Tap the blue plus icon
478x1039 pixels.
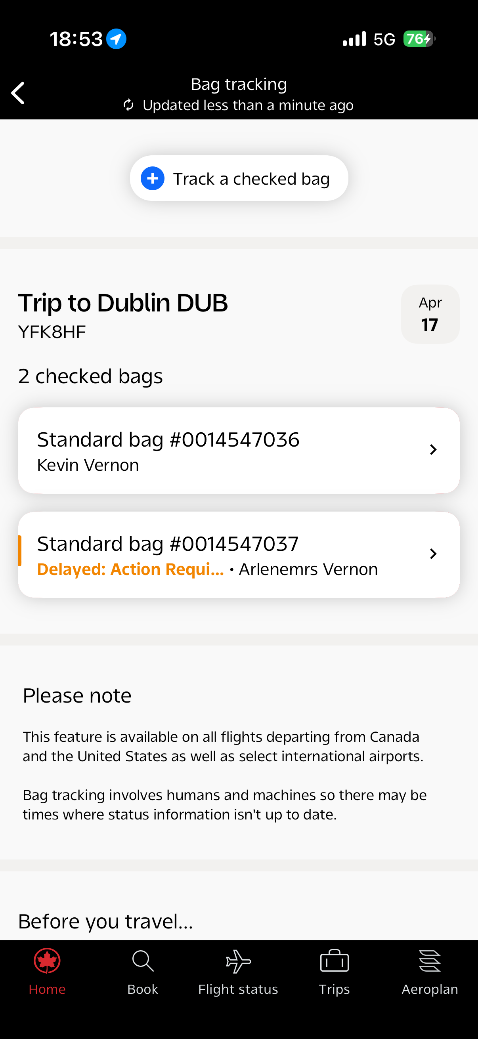[x=153, y=178]
